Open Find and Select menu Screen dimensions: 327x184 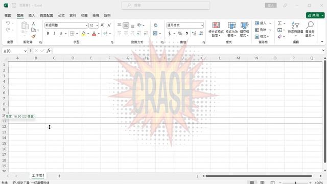pos(310,29)
